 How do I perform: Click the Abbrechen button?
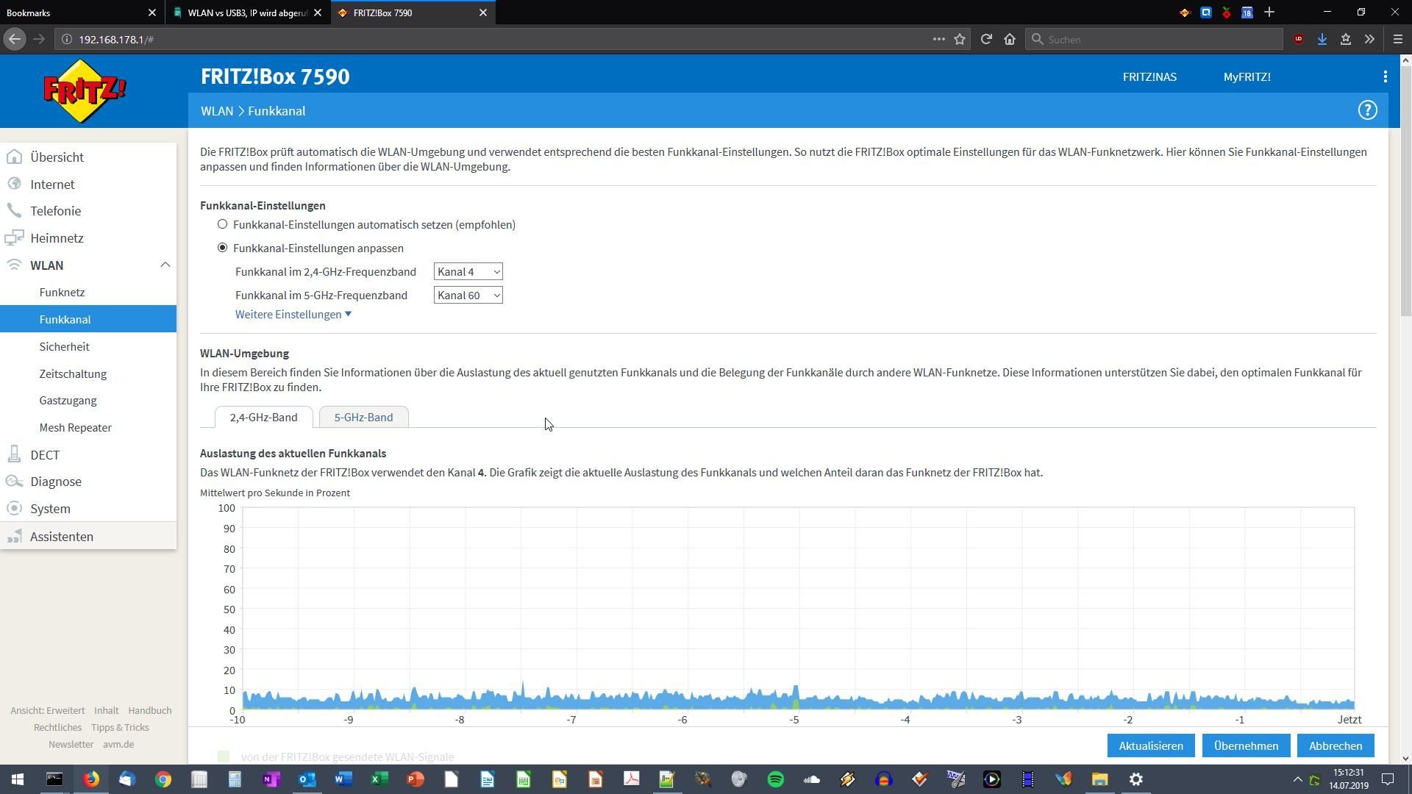(1336, 745)
